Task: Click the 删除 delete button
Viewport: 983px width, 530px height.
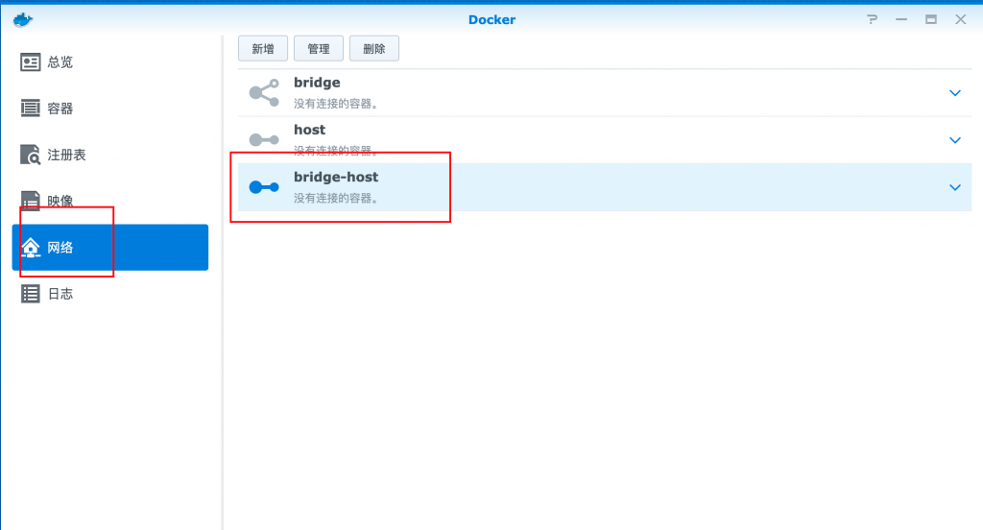Action: (374, 48)
